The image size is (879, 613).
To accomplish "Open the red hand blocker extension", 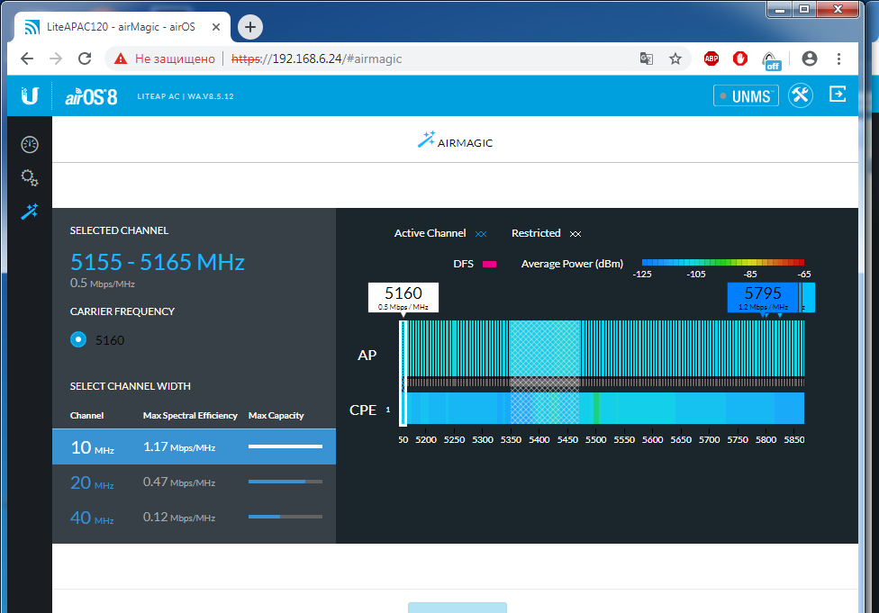I will [x=740, y=59].
